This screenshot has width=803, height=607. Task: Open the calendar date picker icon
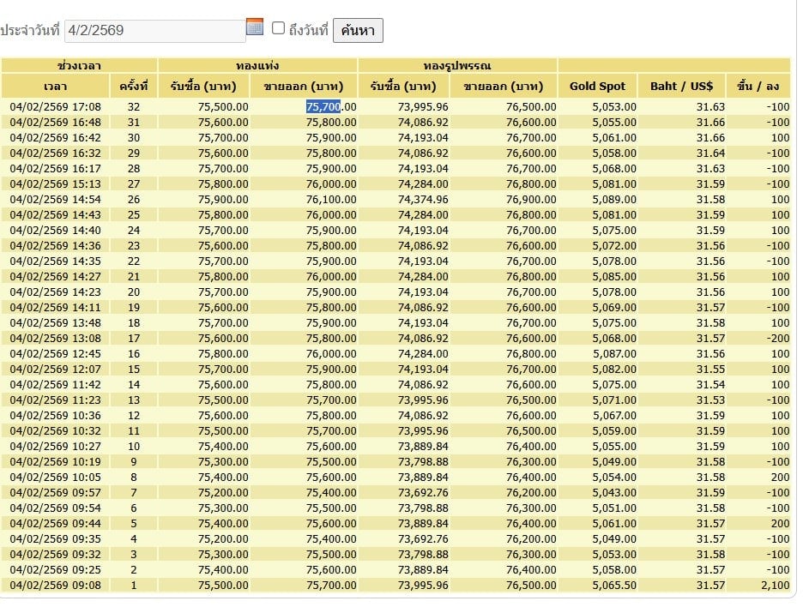(255, 27)
